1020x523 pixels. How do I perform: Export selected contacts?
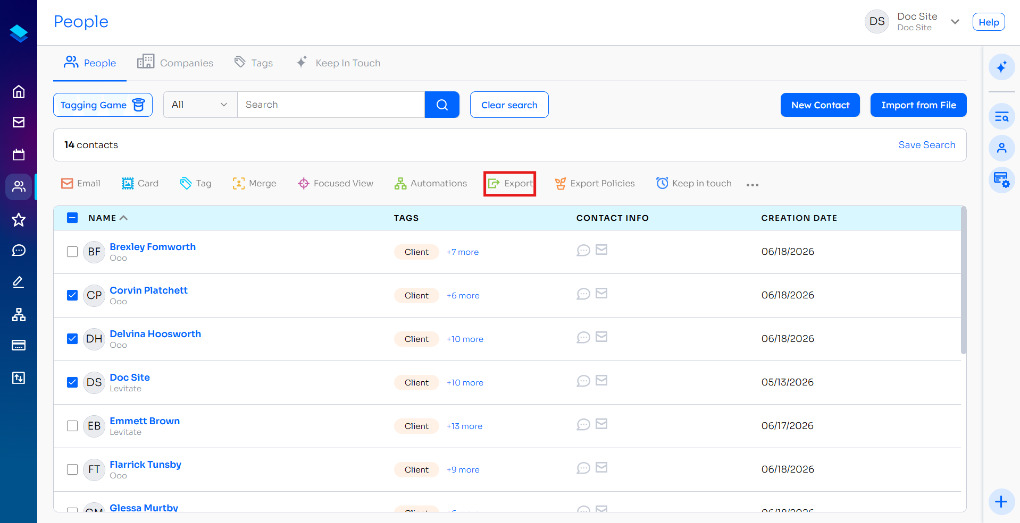510,184
